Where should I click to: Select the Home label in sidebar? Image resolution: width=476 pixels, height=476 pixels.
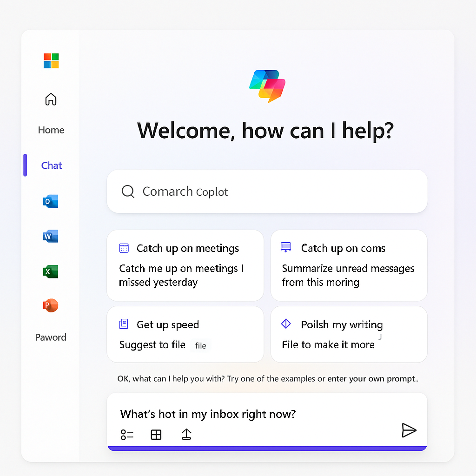[51, 130]
